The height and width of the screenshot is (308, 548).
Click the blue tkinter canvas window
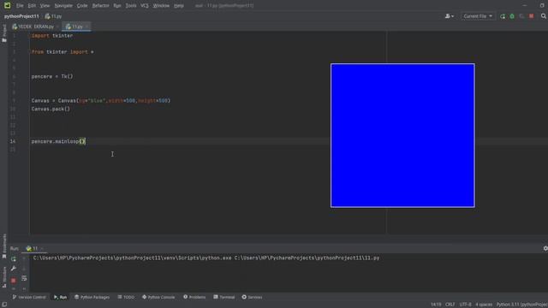coord(402,135)
